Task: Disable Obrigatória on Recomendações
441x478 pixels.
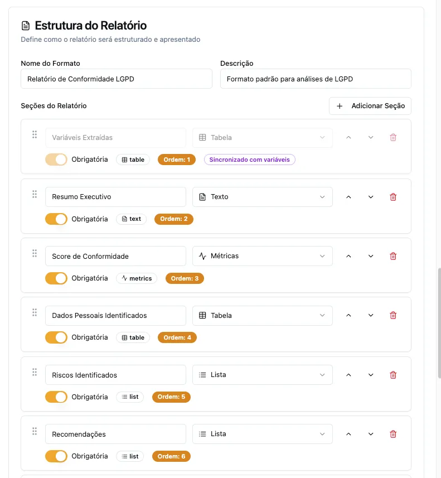Action: (56, 456)
